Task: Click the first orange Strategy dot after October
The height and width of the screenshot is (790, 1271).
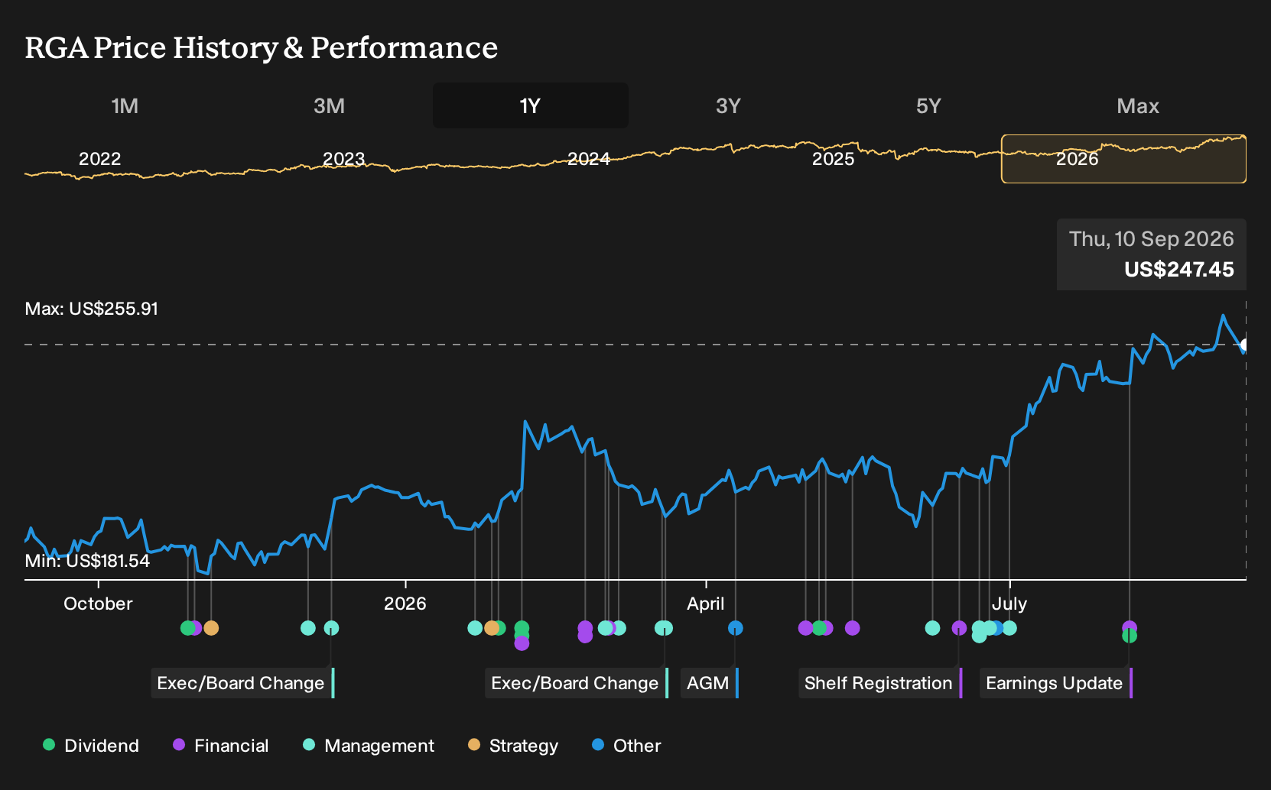Action: coord(211,628)
